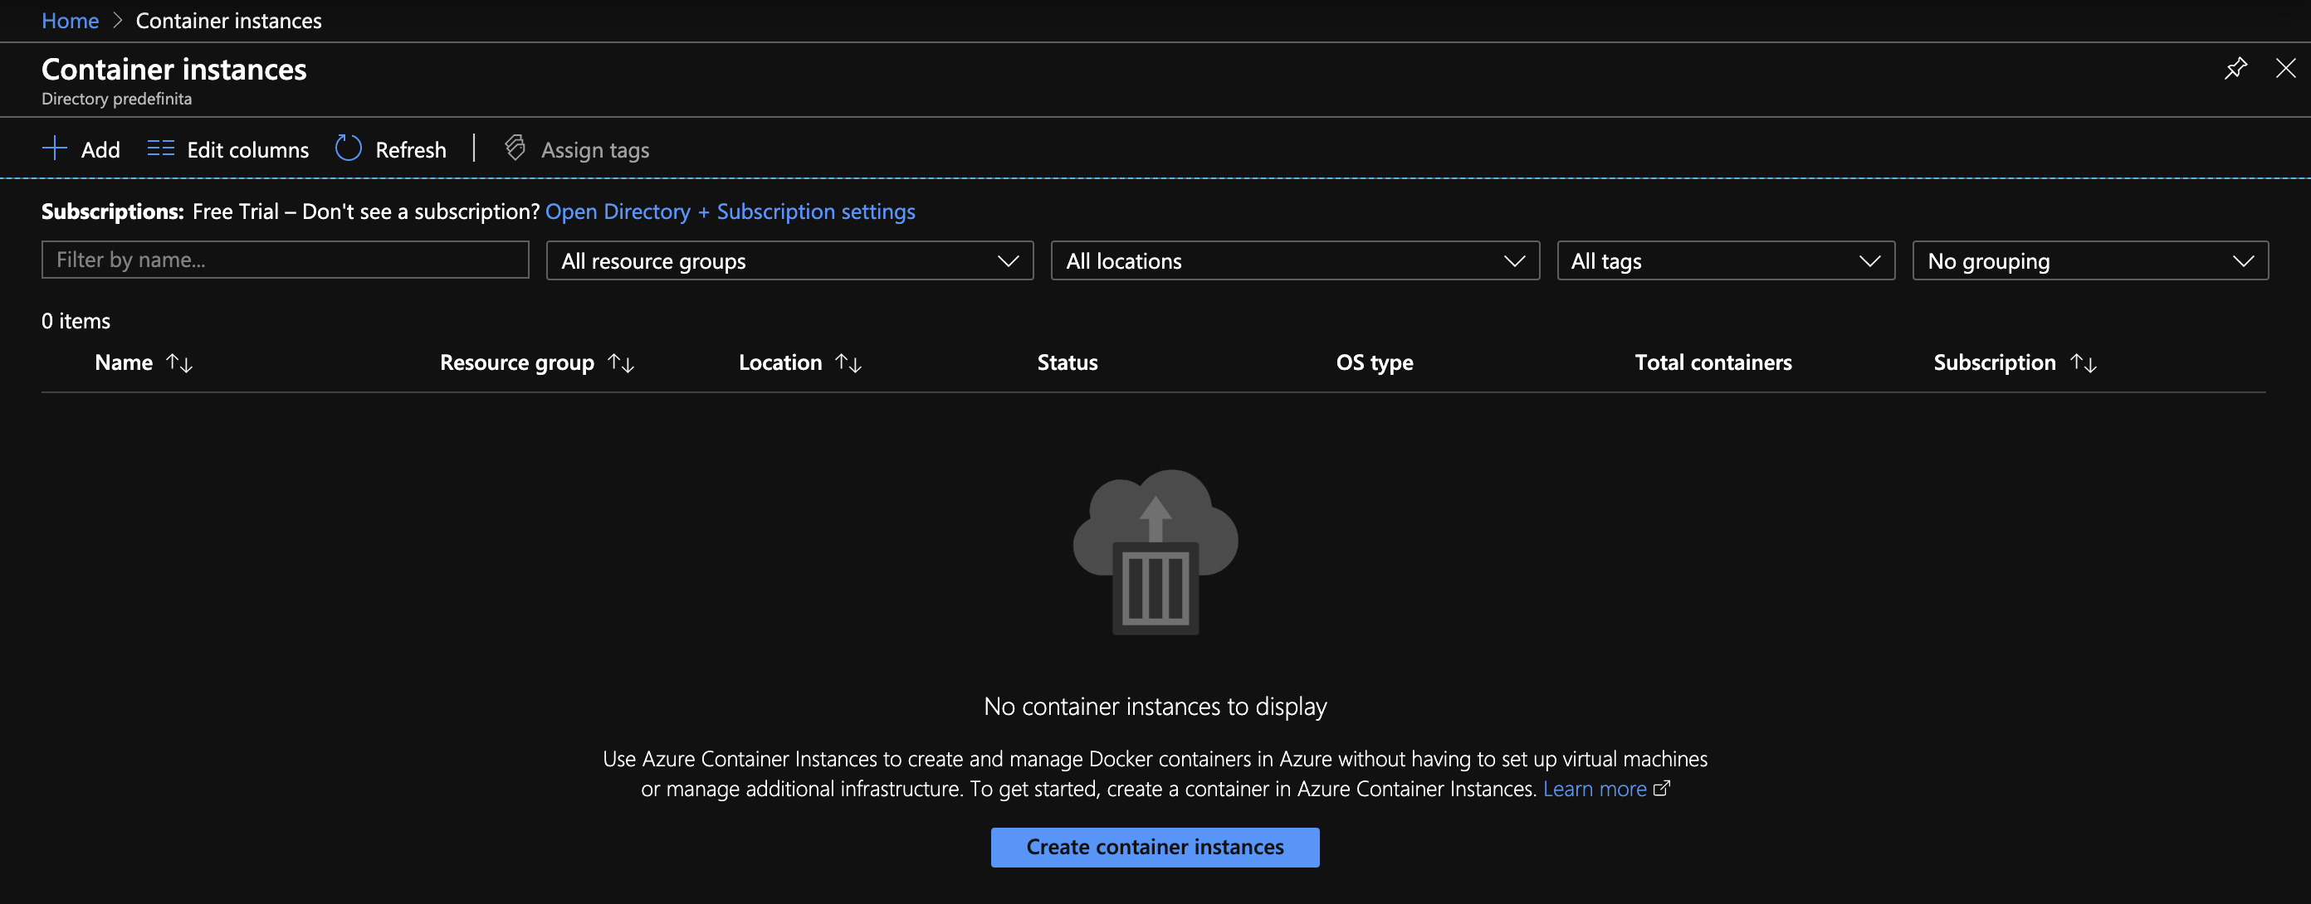Click the Learn more external link icon
Image resolution: width=2311 pixels, height=904 pixels.
(x=1660, y=789)
